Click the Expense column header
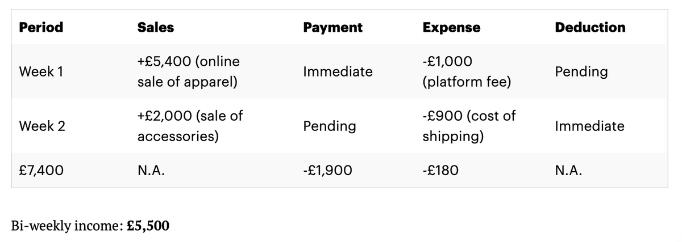Screen dimensions: 682x242 click(x=451, y=27)
